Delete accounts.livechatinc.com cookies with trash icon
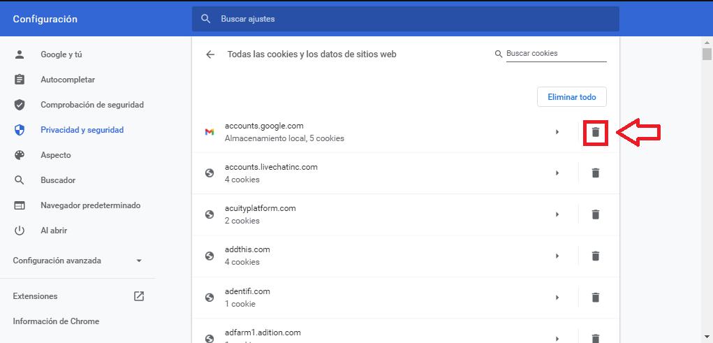The height and width of the screenshot is (343, 713). [x=595, y=173]
